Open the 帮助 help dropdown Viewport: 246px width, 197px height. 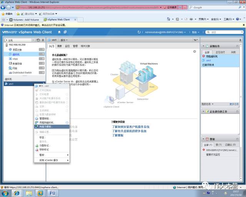point(196,32)
